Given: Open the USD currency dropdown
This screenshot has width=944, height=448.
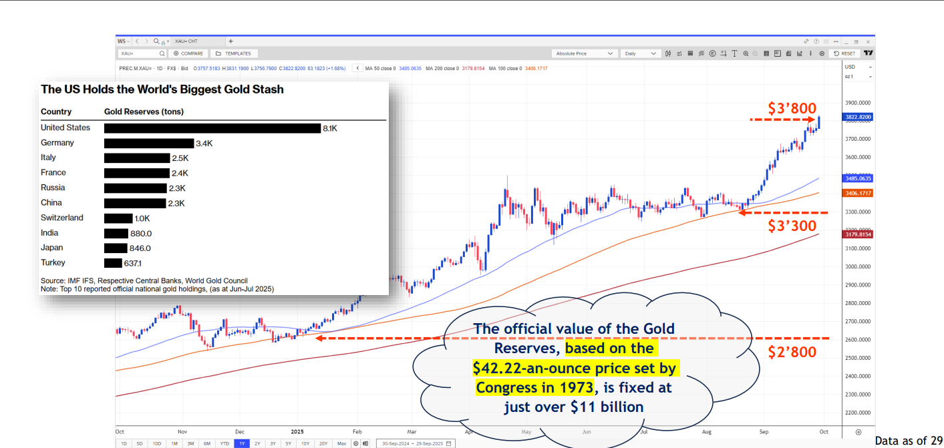Looking at the screenshot, I should coord(858,67).
